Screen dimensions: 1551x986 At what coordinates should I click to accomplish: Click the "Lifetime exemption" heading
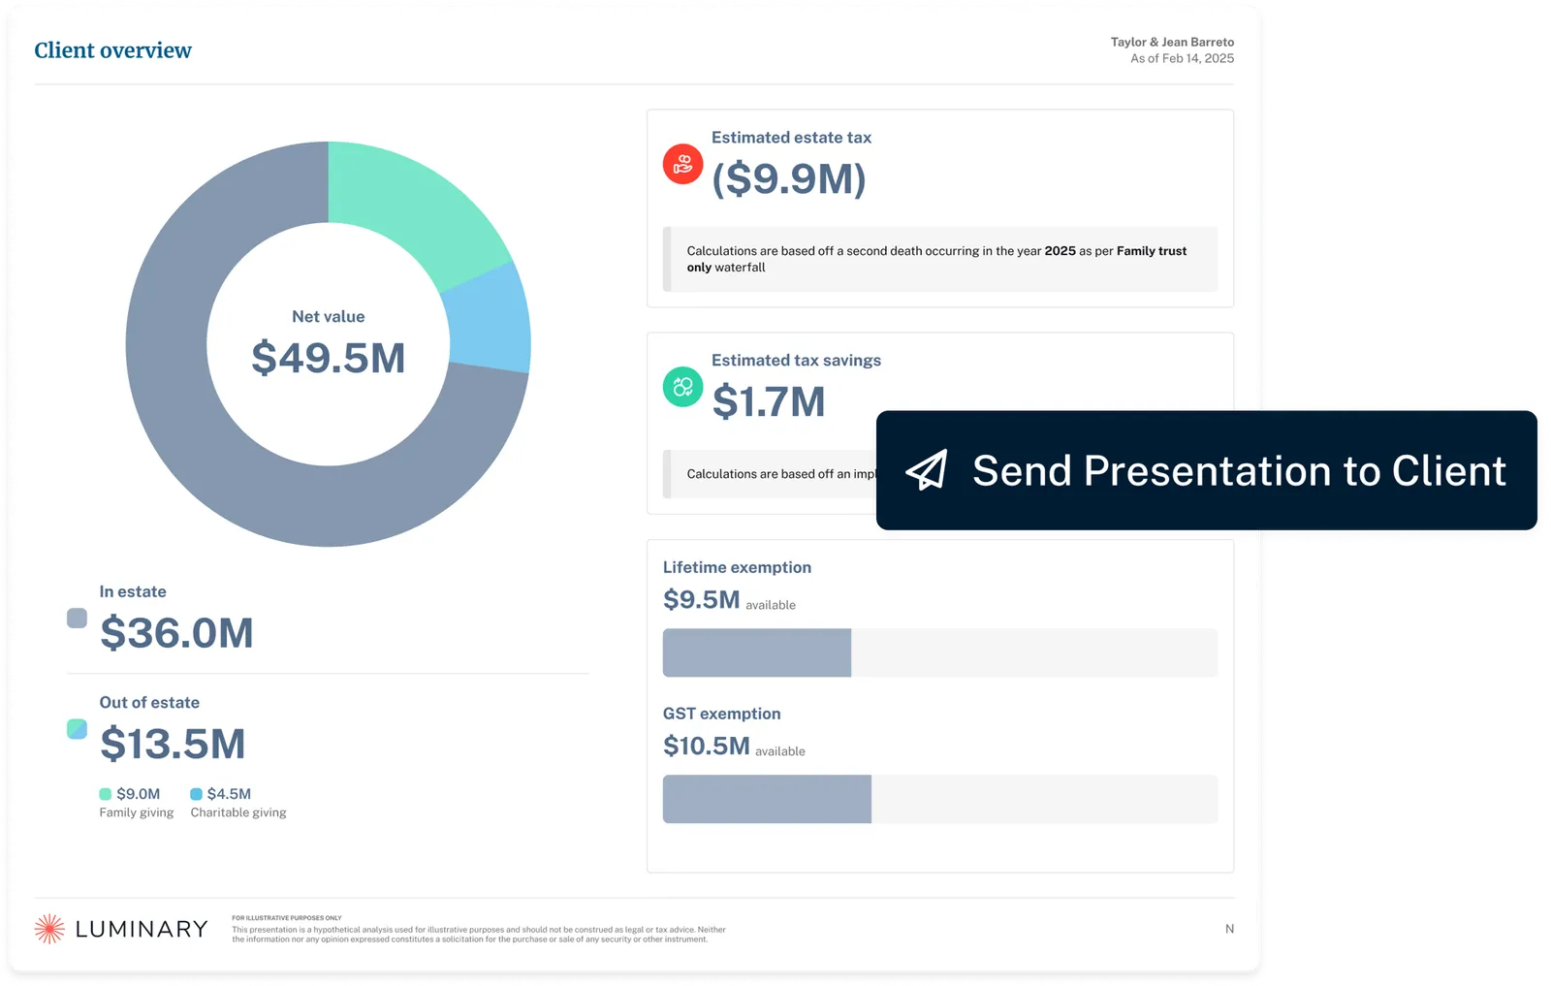[737, 568]
